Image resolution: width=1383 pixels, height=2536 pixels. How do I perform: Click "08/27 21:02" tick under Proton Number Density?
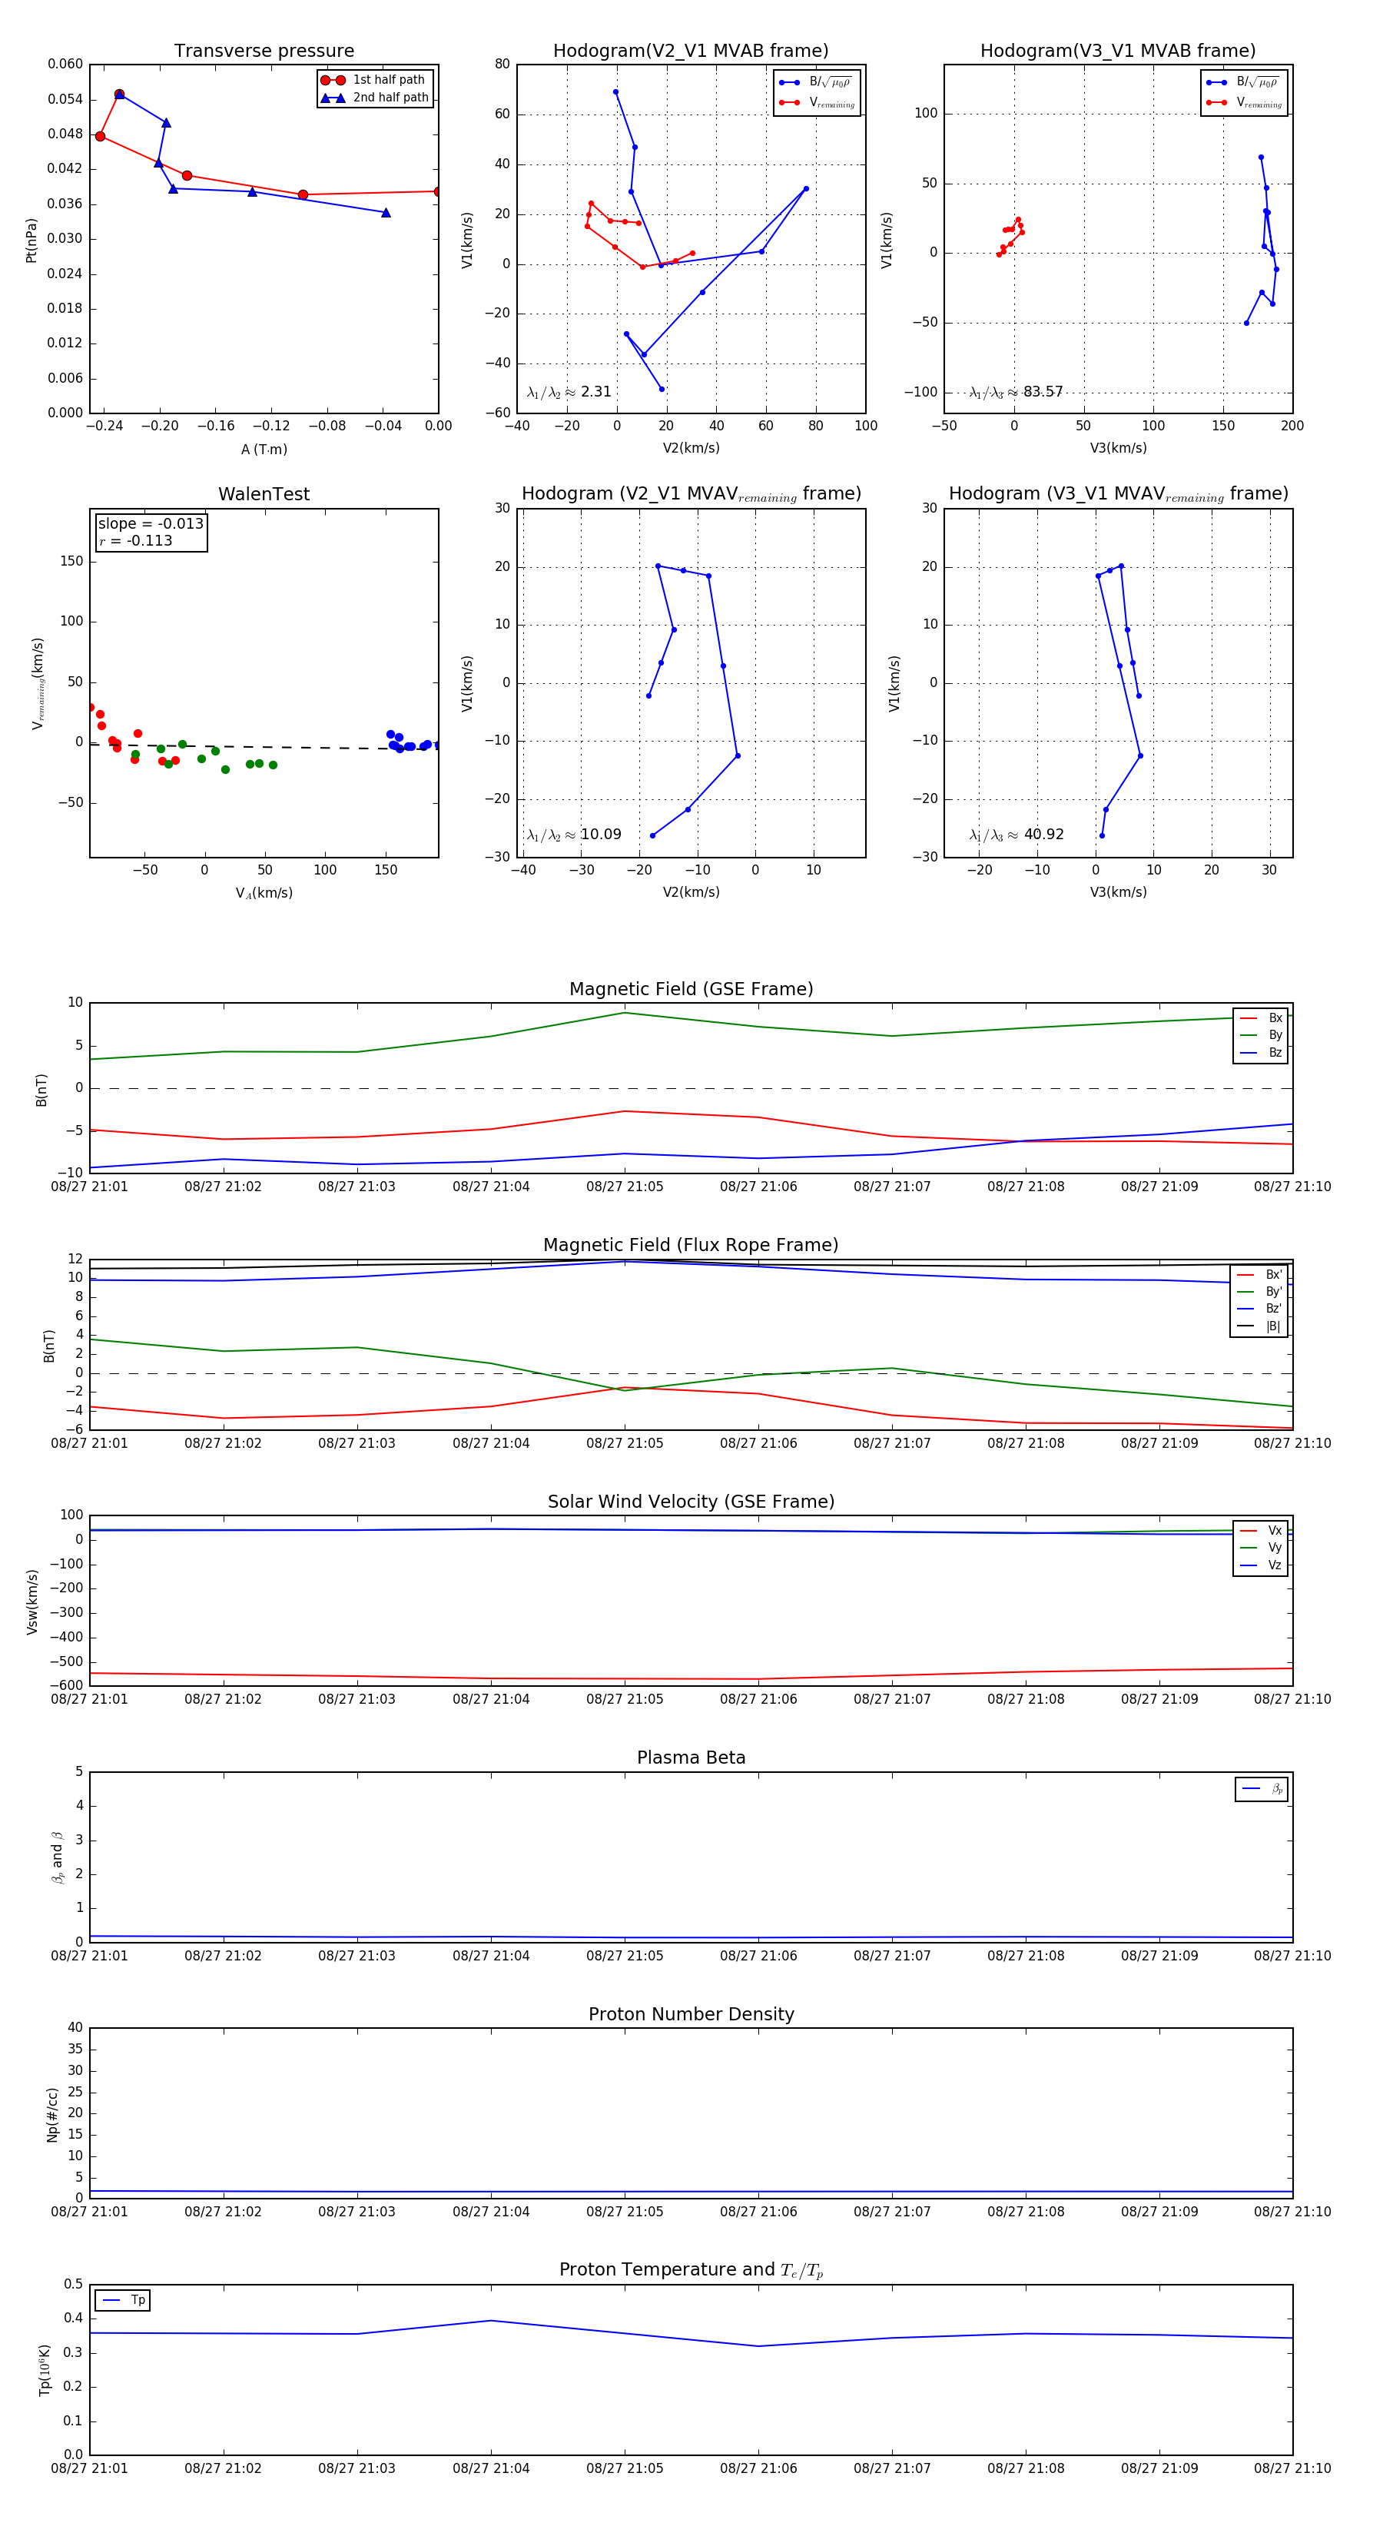[224, 2212]
